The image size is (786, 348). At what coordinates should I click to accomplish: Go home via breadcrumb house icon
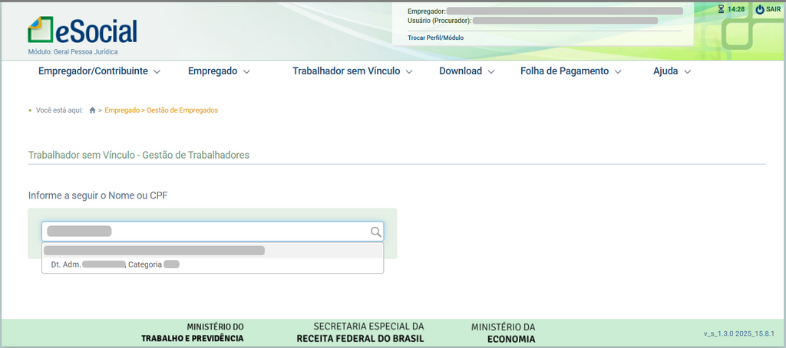[x=93, y=110]
